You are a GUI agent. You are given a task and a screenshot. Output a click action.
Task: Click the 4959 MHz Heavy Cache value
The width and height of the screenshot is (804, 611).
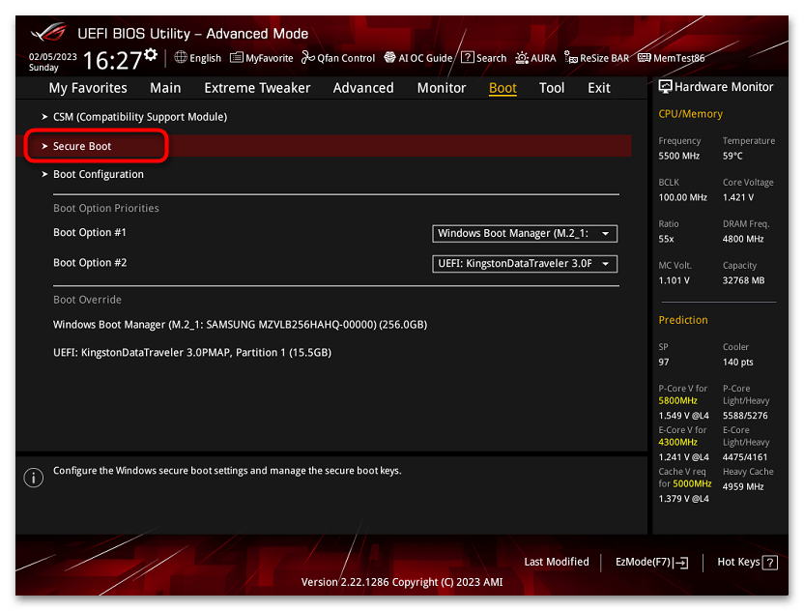coord(743,487)
